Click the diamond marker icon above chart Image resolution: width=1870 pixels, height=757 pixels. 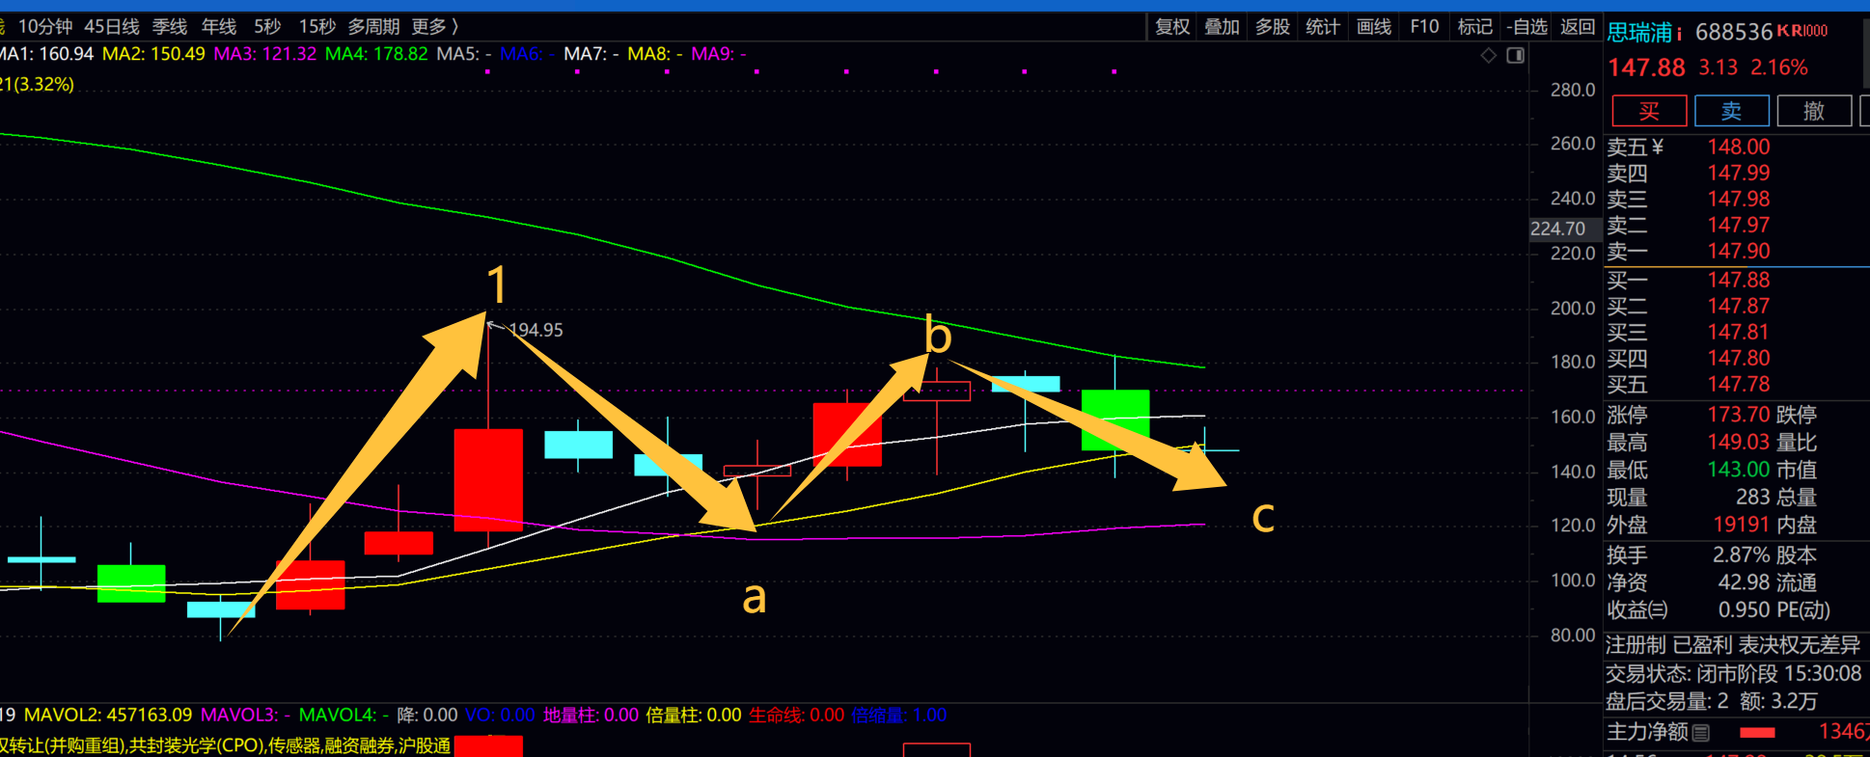click(1489, 56)
